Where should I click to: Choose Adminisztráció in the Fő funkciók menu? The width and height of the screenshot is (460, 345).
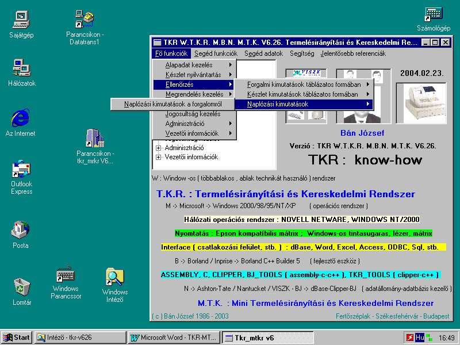(194, 124)
